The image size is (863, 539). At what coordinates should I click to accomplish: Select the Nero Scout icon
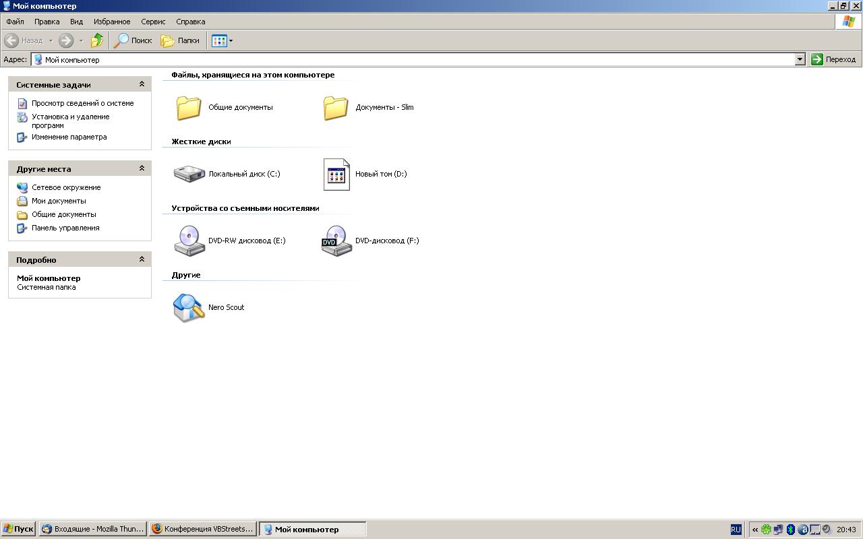(189, 307)
